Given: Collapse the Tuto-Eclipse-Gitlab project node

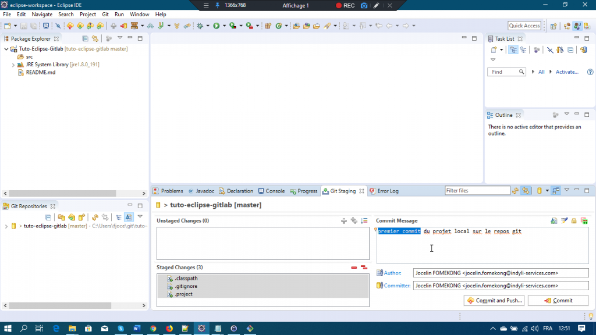Looking at the screenshot, I should point(6,49).
